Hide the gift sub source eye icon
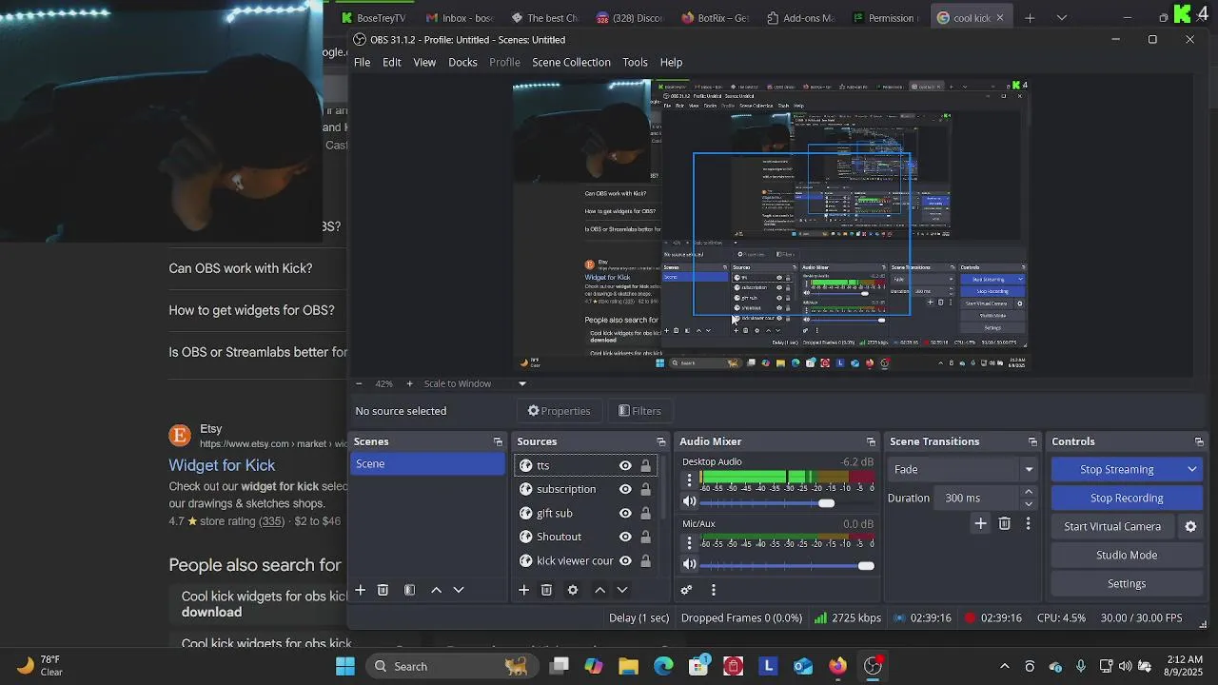Viewport: 1218px width, 685px height. [x=625, y=513]
